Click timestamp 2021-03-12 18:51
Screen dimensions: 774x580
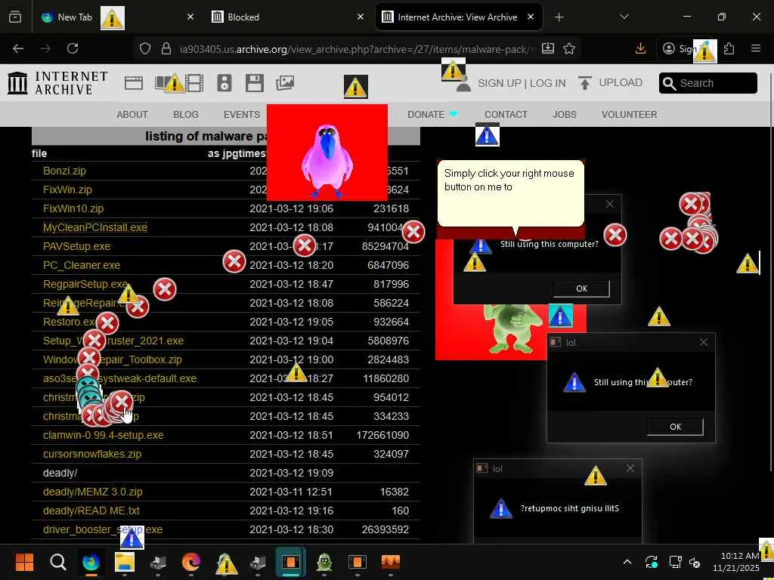[291, 435]
